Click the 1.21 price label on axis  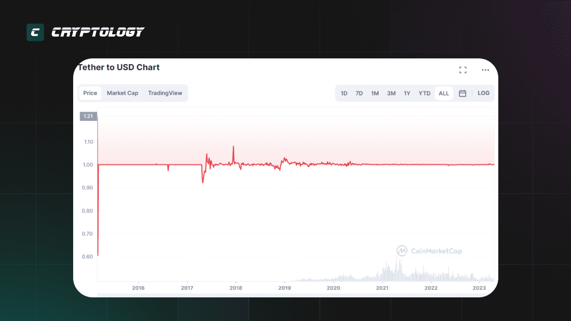click(88, 116)
